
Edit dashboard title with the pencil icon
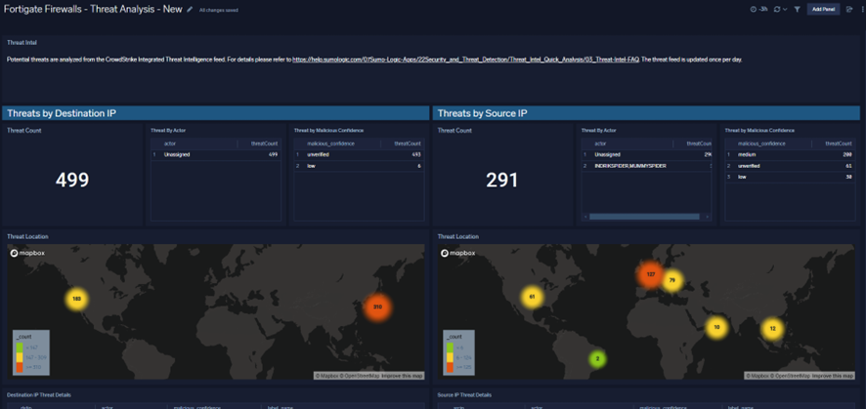[x=190, y=10]
